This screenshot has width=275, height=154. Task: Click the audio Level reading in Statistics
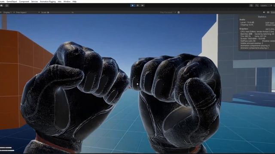click(x=247, y=22)
